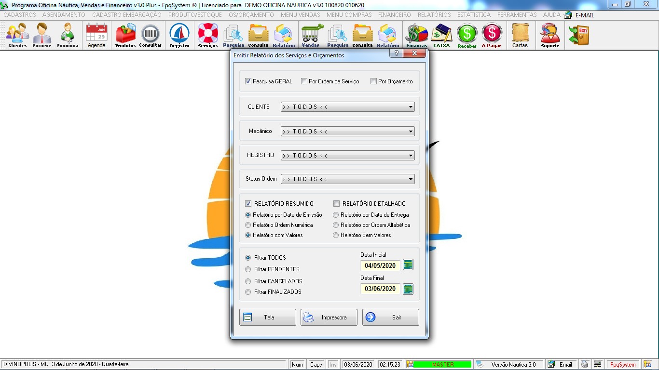Click the Consulta icon right of Serviços

point(258,36)
